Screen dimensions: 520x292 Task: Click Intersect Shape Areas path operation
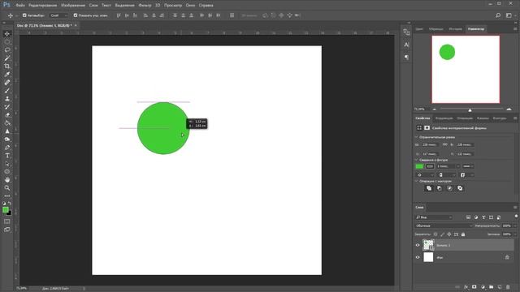click(449, 188)
